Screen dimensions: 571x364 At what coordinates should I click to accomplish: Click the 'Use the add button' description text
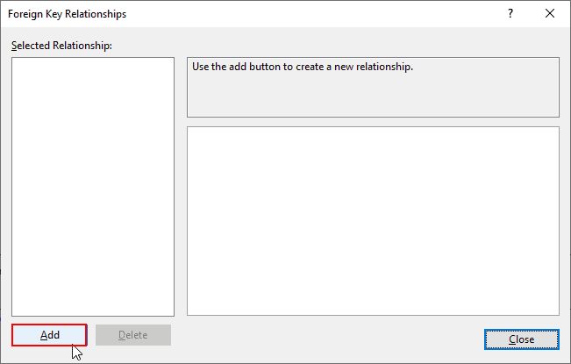(x=303, y=67)
